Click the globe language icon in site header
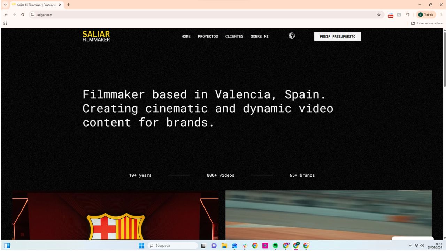 click(292, 36)
